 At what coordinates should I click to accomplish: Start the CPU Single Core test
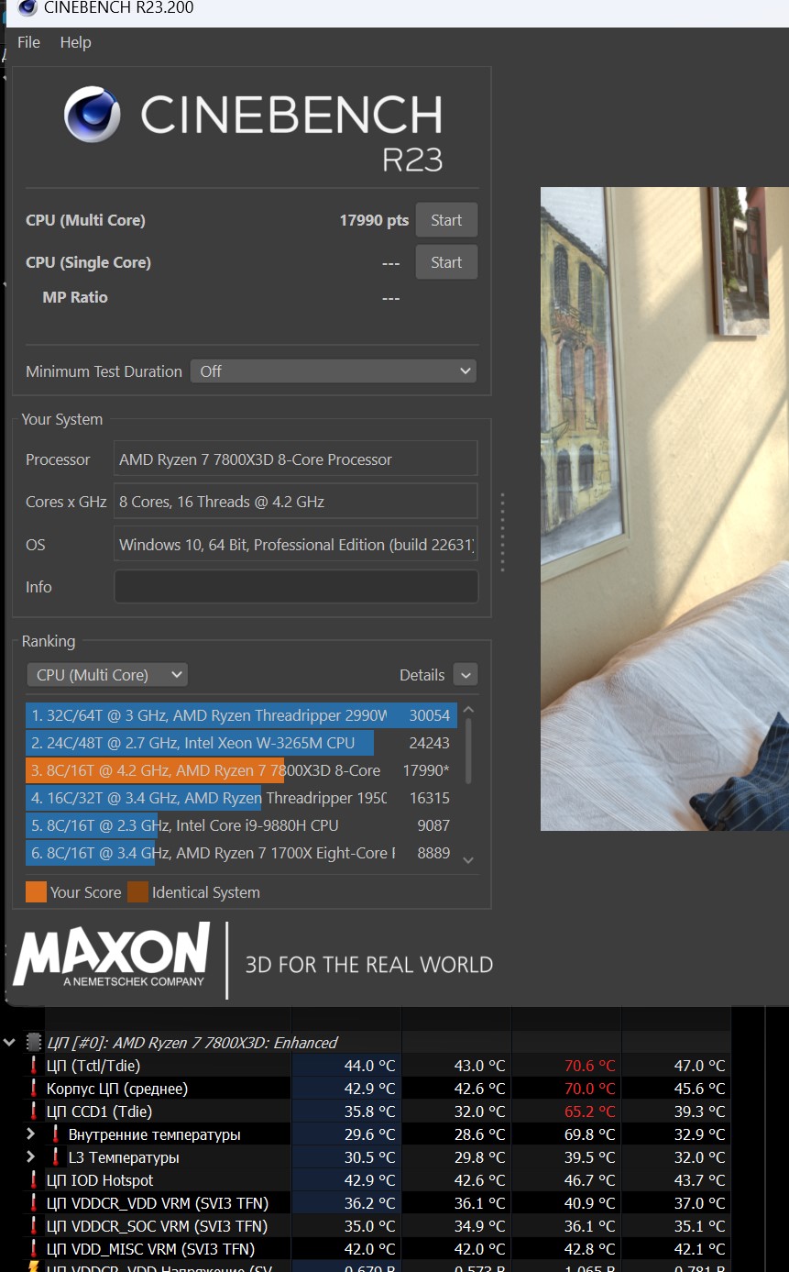coord(446,262)
